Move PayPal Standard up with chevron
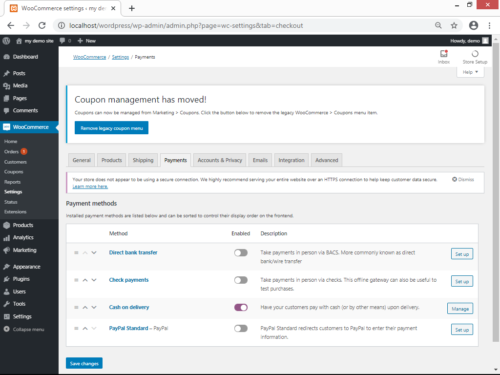The height and width of the screenshot is (375, 500). (x=85, y=329)
